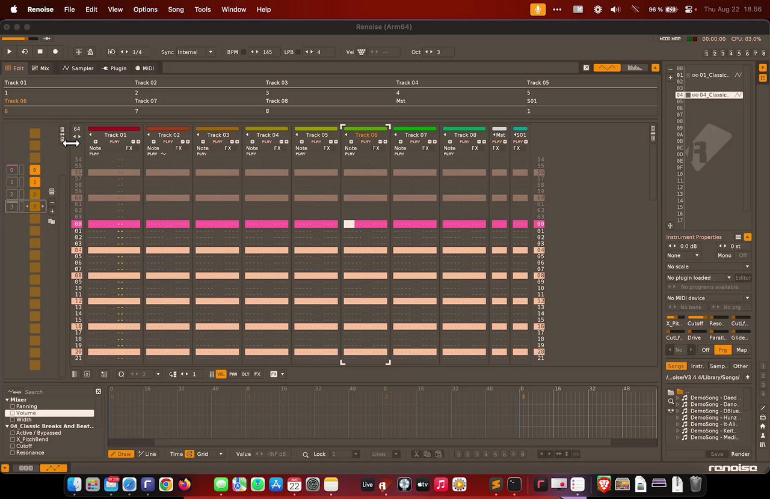Open the Song menu
This screenshot has height=499, width=770.
coord(176,10)
